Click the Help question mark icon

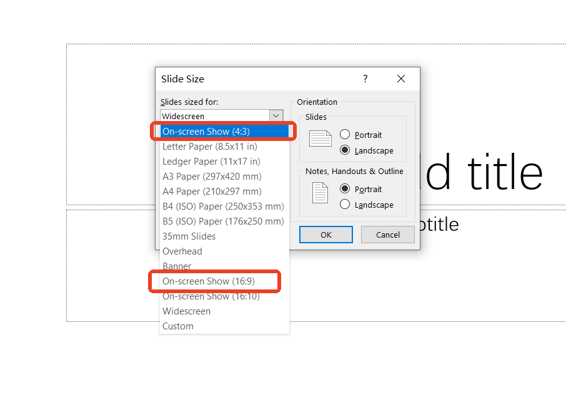[365, 79]
